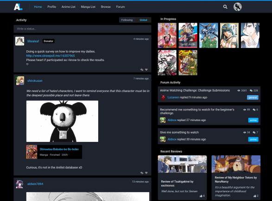Screen dimensions: 272x201
Task: Open Give me something to watch thread
Action: tap(179, 133)
